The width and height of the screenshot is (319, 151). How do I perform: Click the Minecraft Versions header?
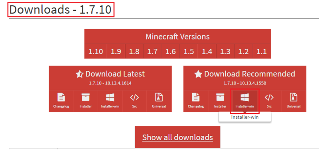point(177,37)
